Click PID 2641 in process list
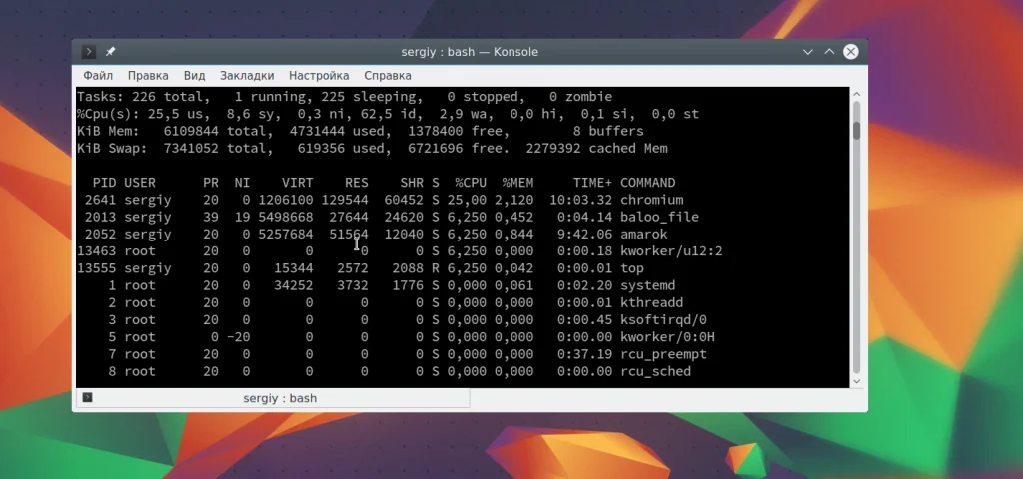Screen dimensions: 1023x479 [x=100, y=200]
